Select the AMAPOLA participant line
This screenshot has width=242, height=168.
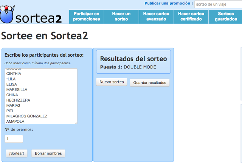(15, 122)
